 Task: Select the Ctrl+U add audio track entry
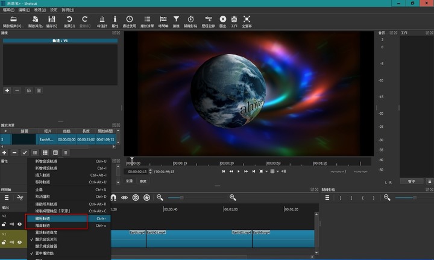click(x=69, y=161)
